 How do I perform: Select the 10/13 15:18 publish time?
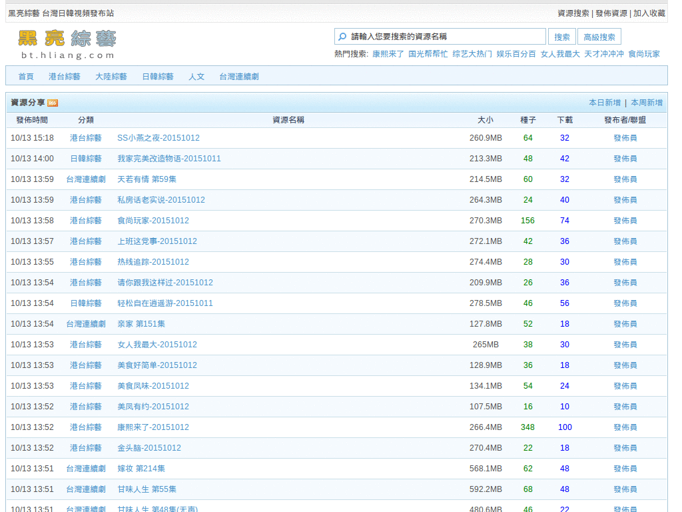pos(32,138)
